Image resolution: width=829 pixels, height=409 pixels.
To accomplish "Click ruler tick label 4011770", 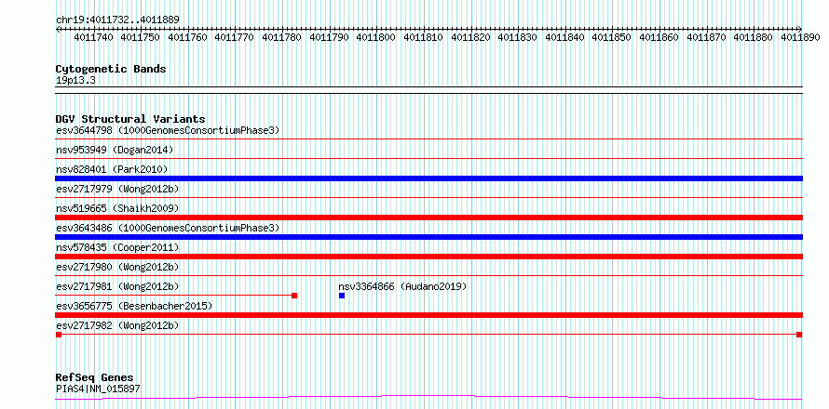I will pyautogui.click(x=234, y=37).
